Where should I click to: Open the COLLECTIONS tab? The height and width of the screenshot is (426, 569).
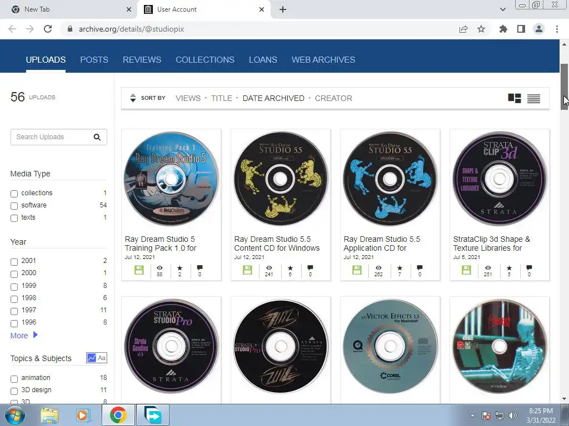205,59
